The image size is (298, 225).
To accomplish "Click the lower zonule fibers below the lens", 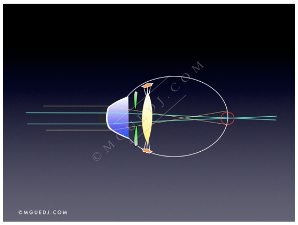I will pyautogui.click(x=147, y=145).
